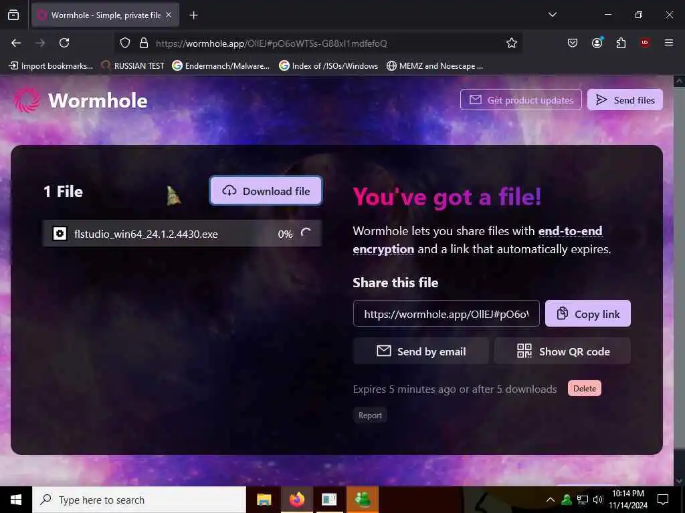
Task: Open a new browser tab
Action: click(x=193, y=15)
